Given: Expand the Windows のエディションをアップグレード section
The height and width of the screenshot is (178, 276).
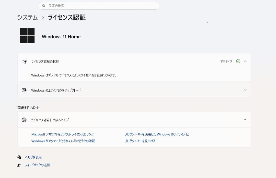Looking at the screenshot, I should click(x=245, y=90).
